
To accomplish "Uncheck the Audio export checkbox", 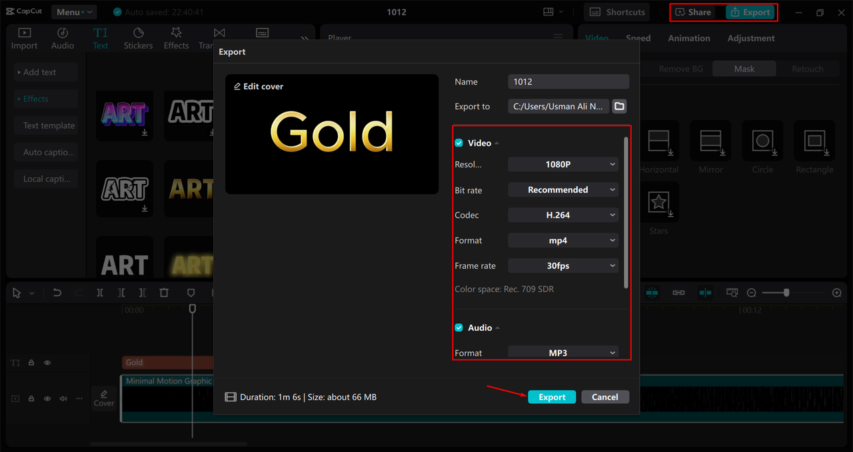I will [458, 328].
